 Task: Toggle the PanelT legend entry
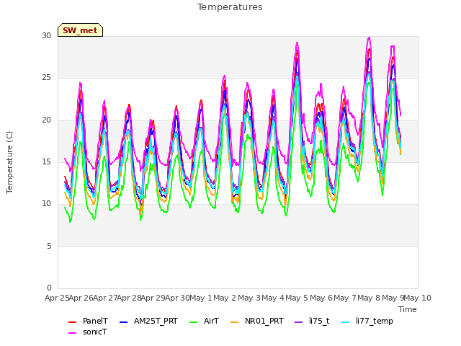[x=88, y=321]
